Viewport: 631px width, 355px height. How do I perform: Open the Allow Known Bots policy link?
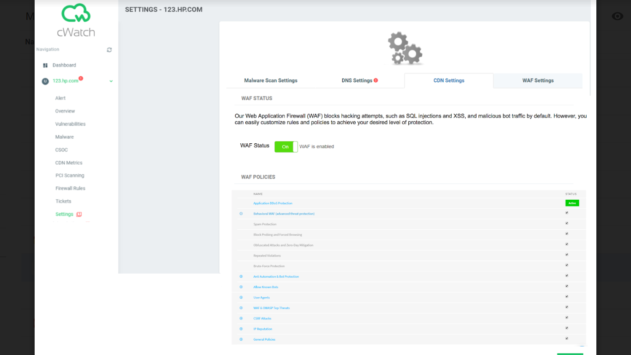[266, 287]
